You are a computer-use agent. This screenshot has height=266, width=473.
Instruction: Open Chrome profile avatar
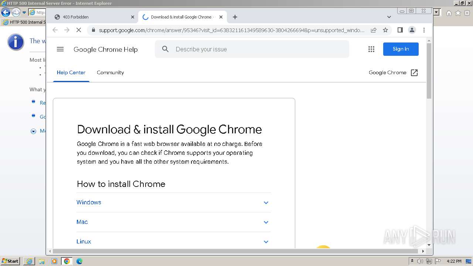point(412,30)
